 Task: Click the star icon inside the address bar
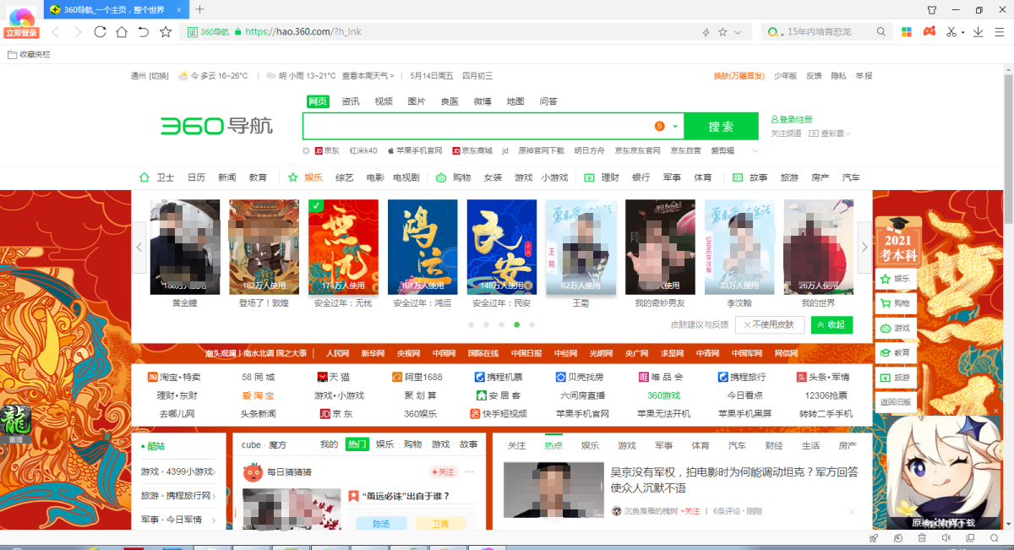coord(722,32)
